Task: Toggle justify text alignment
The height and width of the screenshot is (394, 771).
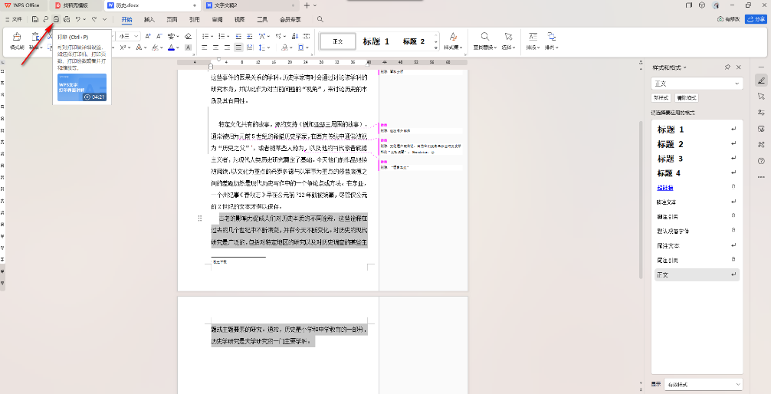Action: tap(238, 48)
